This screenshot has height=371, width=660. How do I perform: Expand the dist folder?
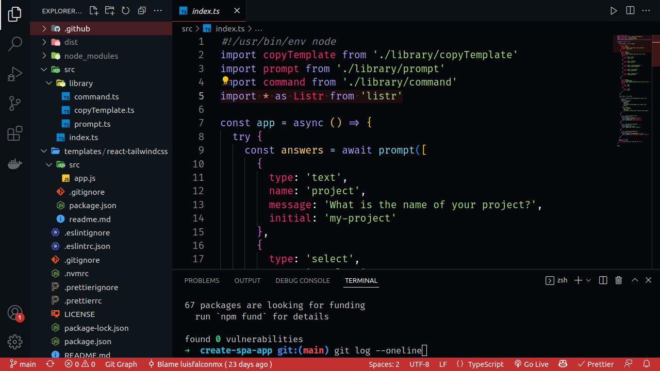(x=44, y=42)
